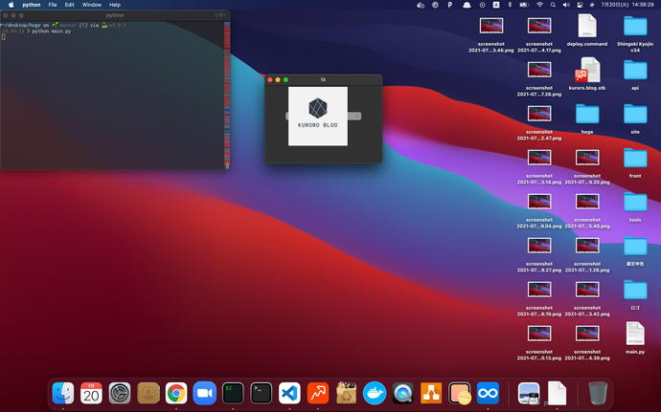Image resolution: width=661 pixels, height=412 pixels.
Task: Open the Trash in the Dock
Action: pos(598,393)
